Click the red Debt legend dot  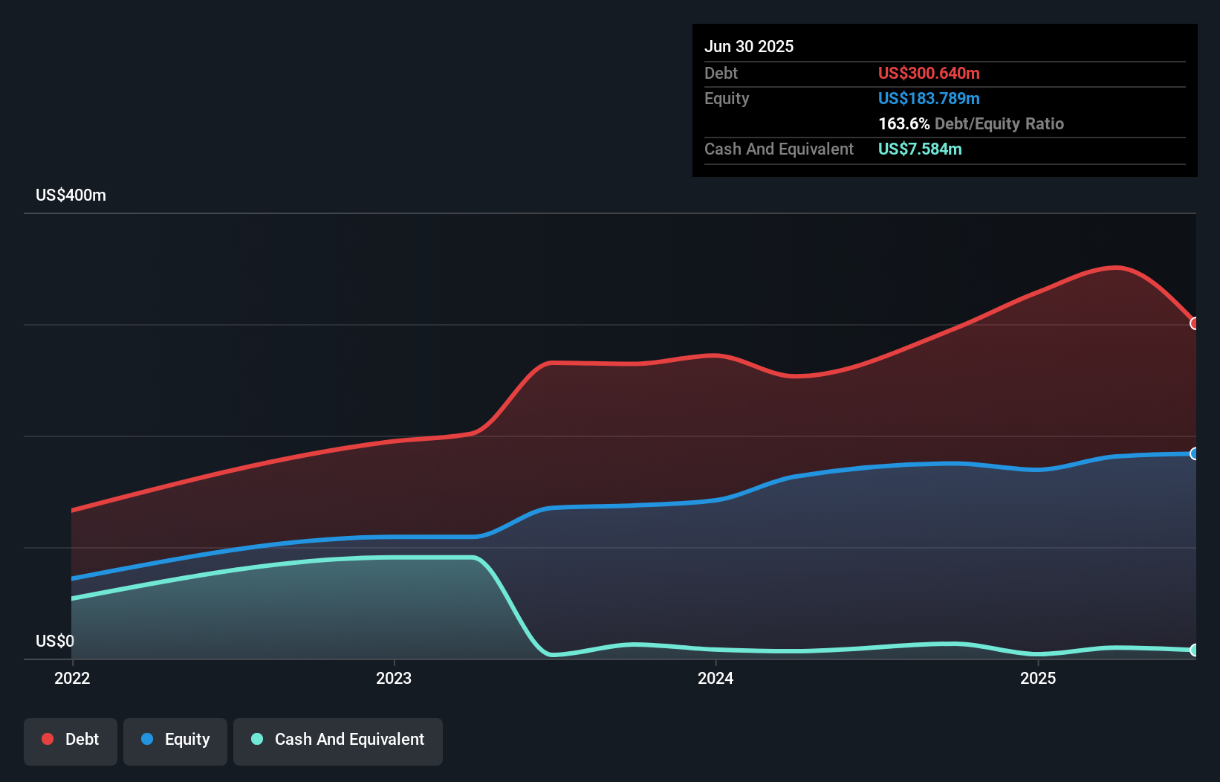(x=47, y=739)
